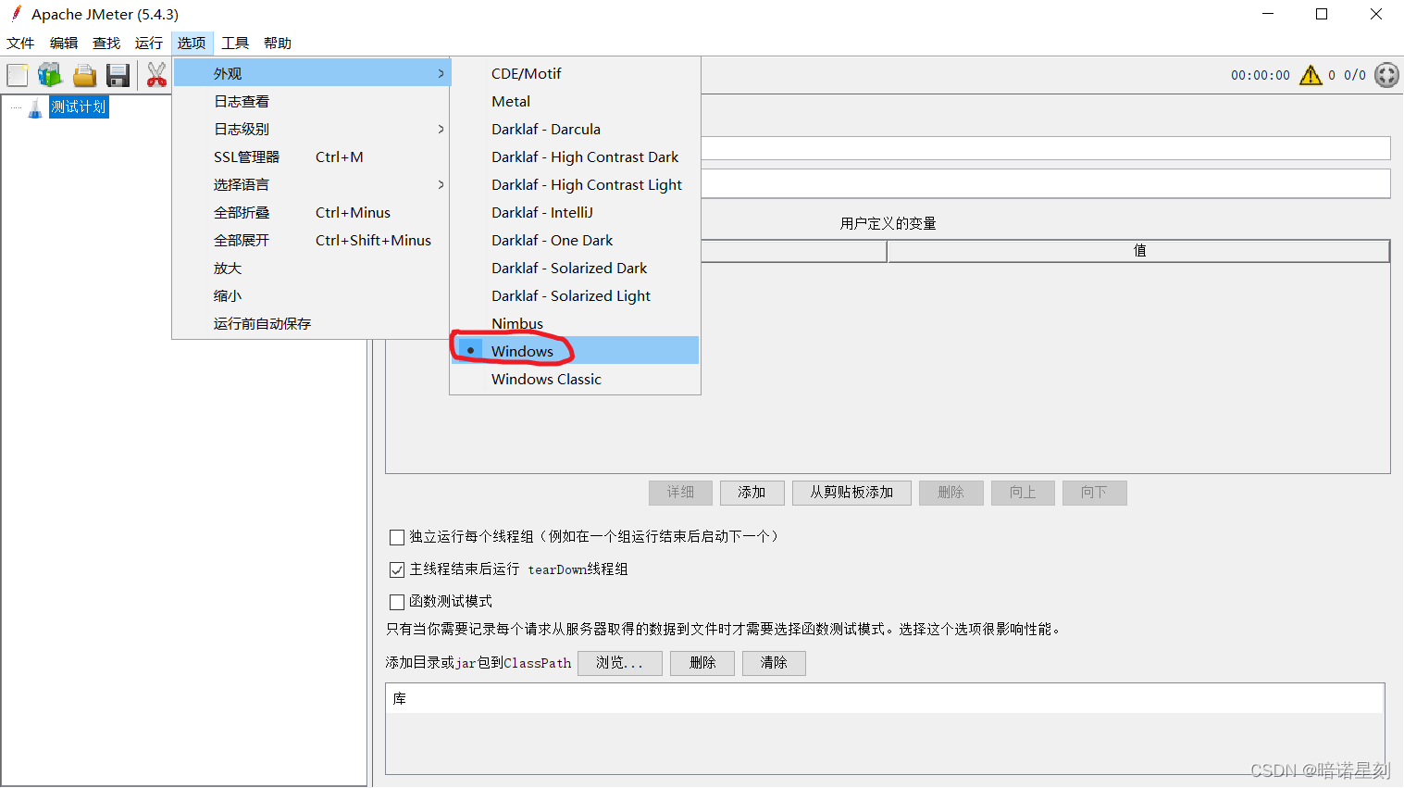The width and height of the screenshot is (1404, 788).
Task: Select Nimbus look and feel
Action: point(575,323)
